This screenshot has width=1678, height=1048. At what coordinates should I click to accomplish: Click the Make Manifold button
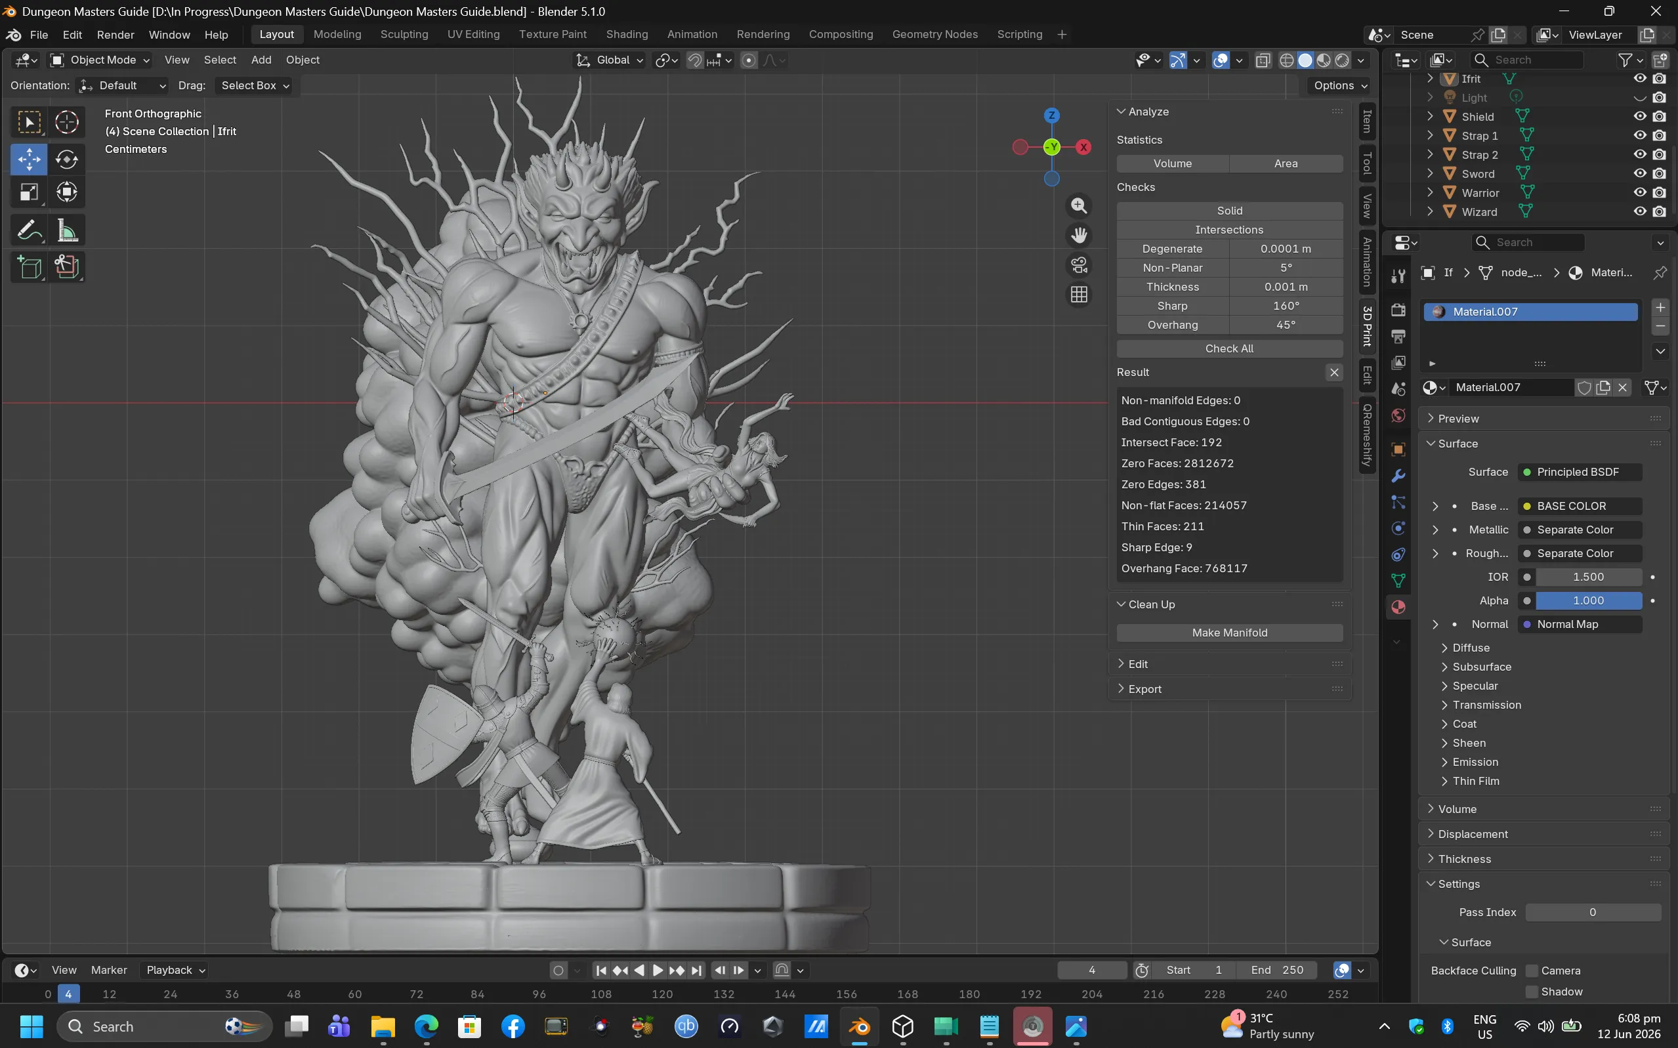[1230, 633]
